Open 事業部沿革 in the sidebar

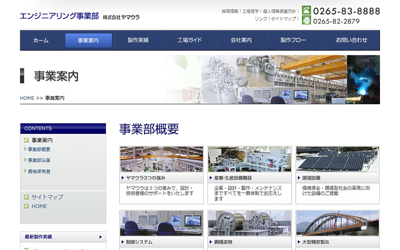(x=39, y=160)
